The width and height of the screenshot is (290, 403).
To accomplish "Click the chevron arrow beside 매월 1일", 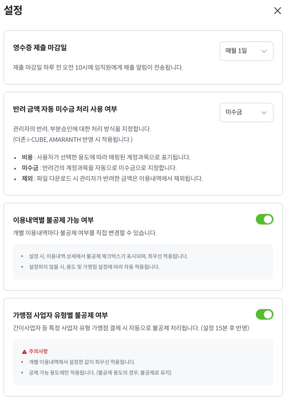I will (x=264, y=51).
